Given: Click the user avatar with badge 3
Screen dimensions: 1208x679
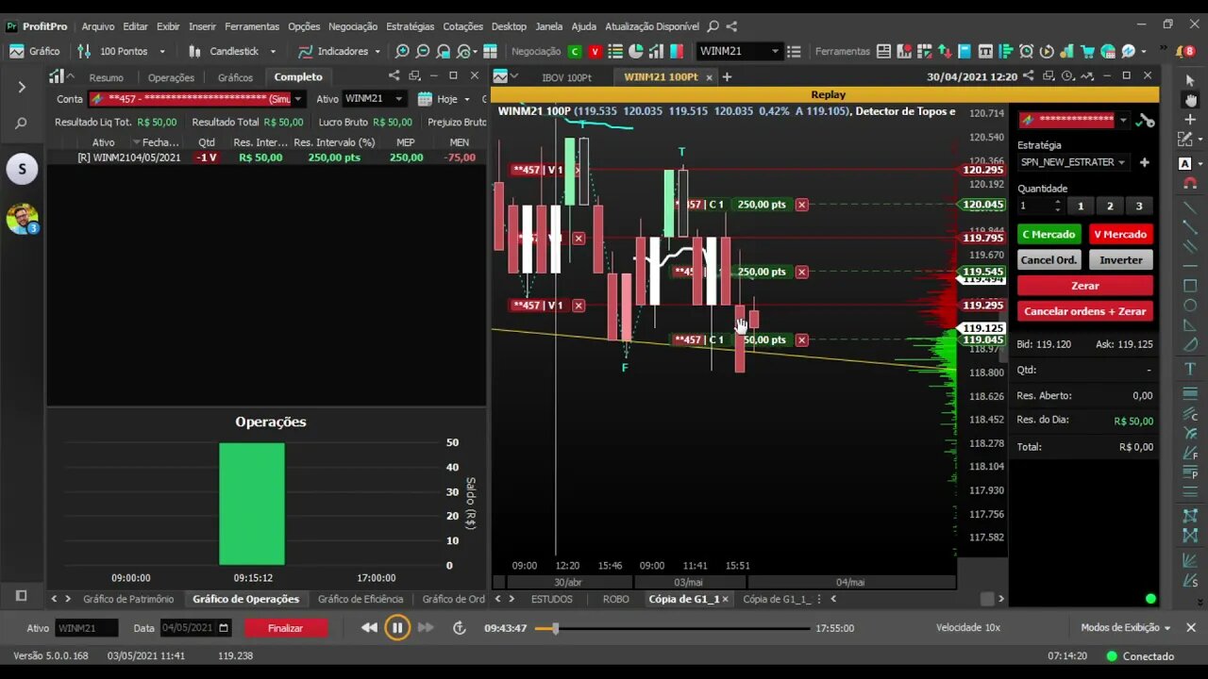Looking at the screenshot, I should coord(22,219).
